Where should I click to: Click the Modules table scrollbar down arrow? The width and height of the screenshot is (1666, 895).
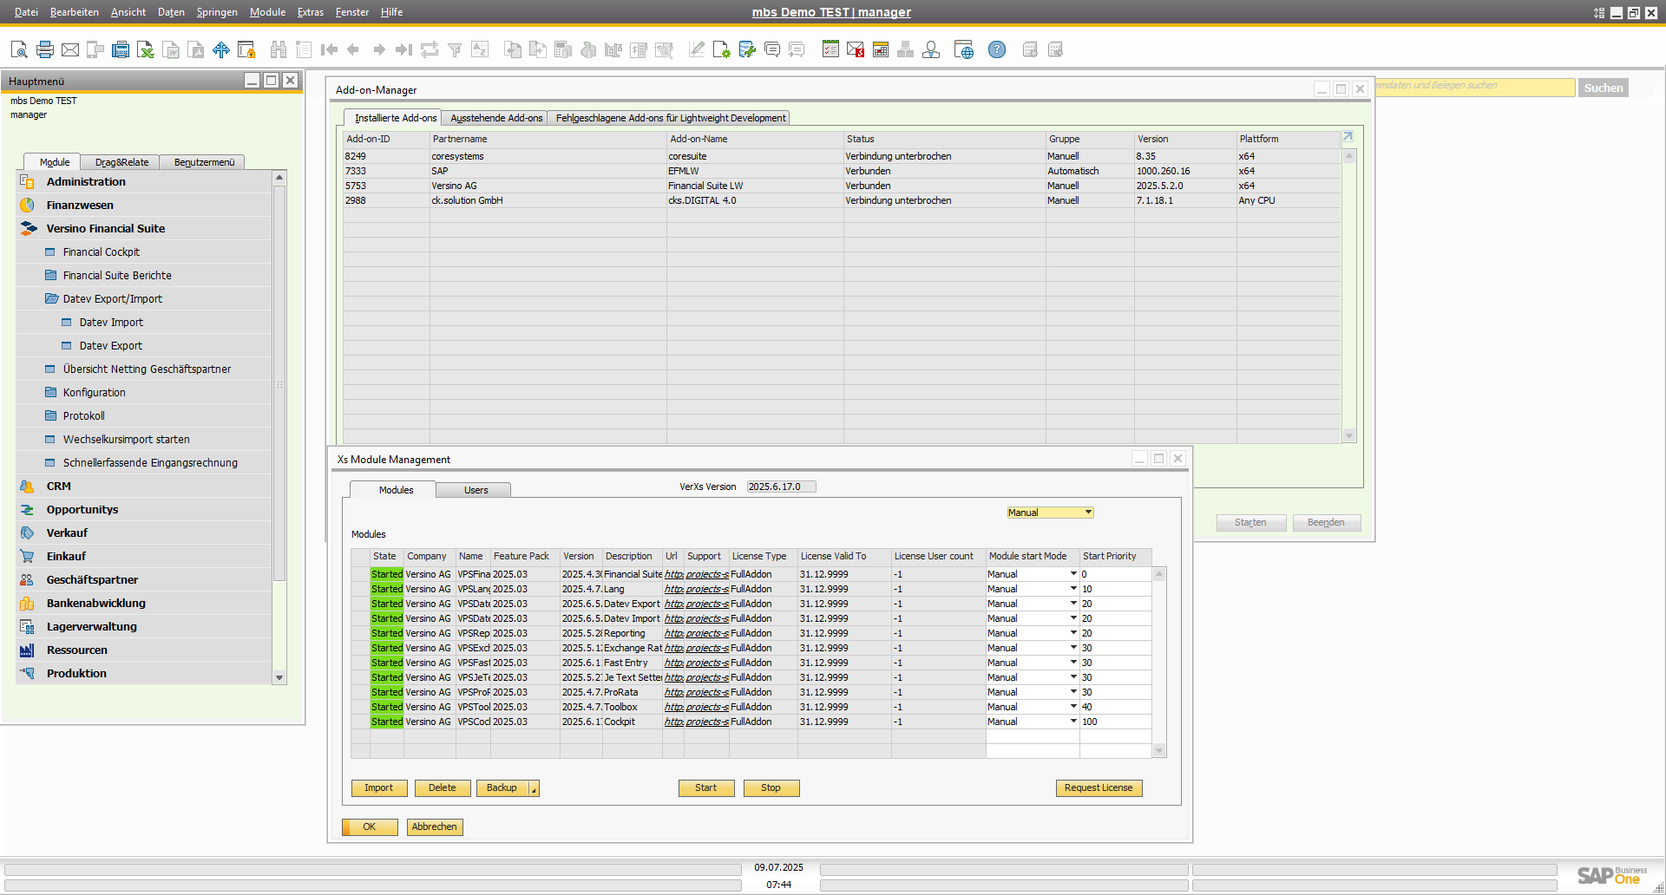pyautogui.click(x=1159, y=751)
